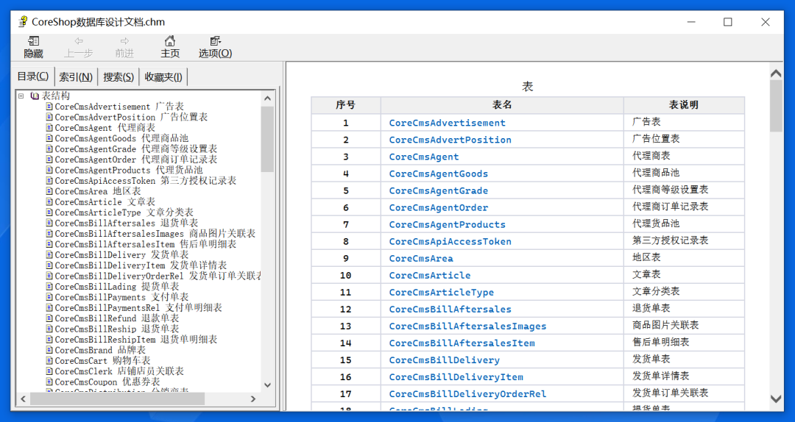Select CoreCmsBillPayments 支付单表 in tree
Viewport: 795px width, 422px height.
coord(121,297)
